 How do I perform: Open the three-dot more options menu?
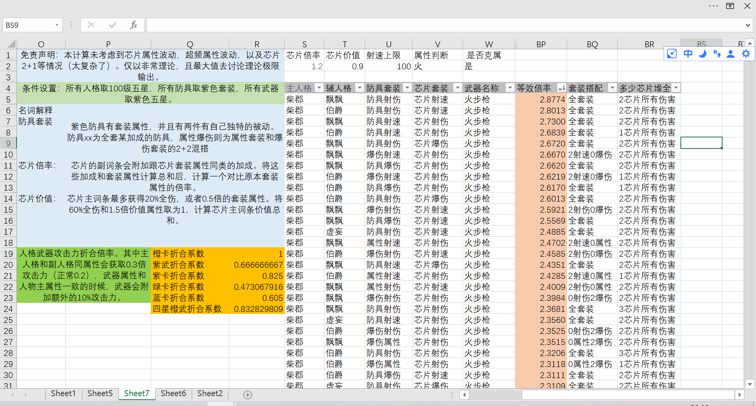click(x=713, y=6)
